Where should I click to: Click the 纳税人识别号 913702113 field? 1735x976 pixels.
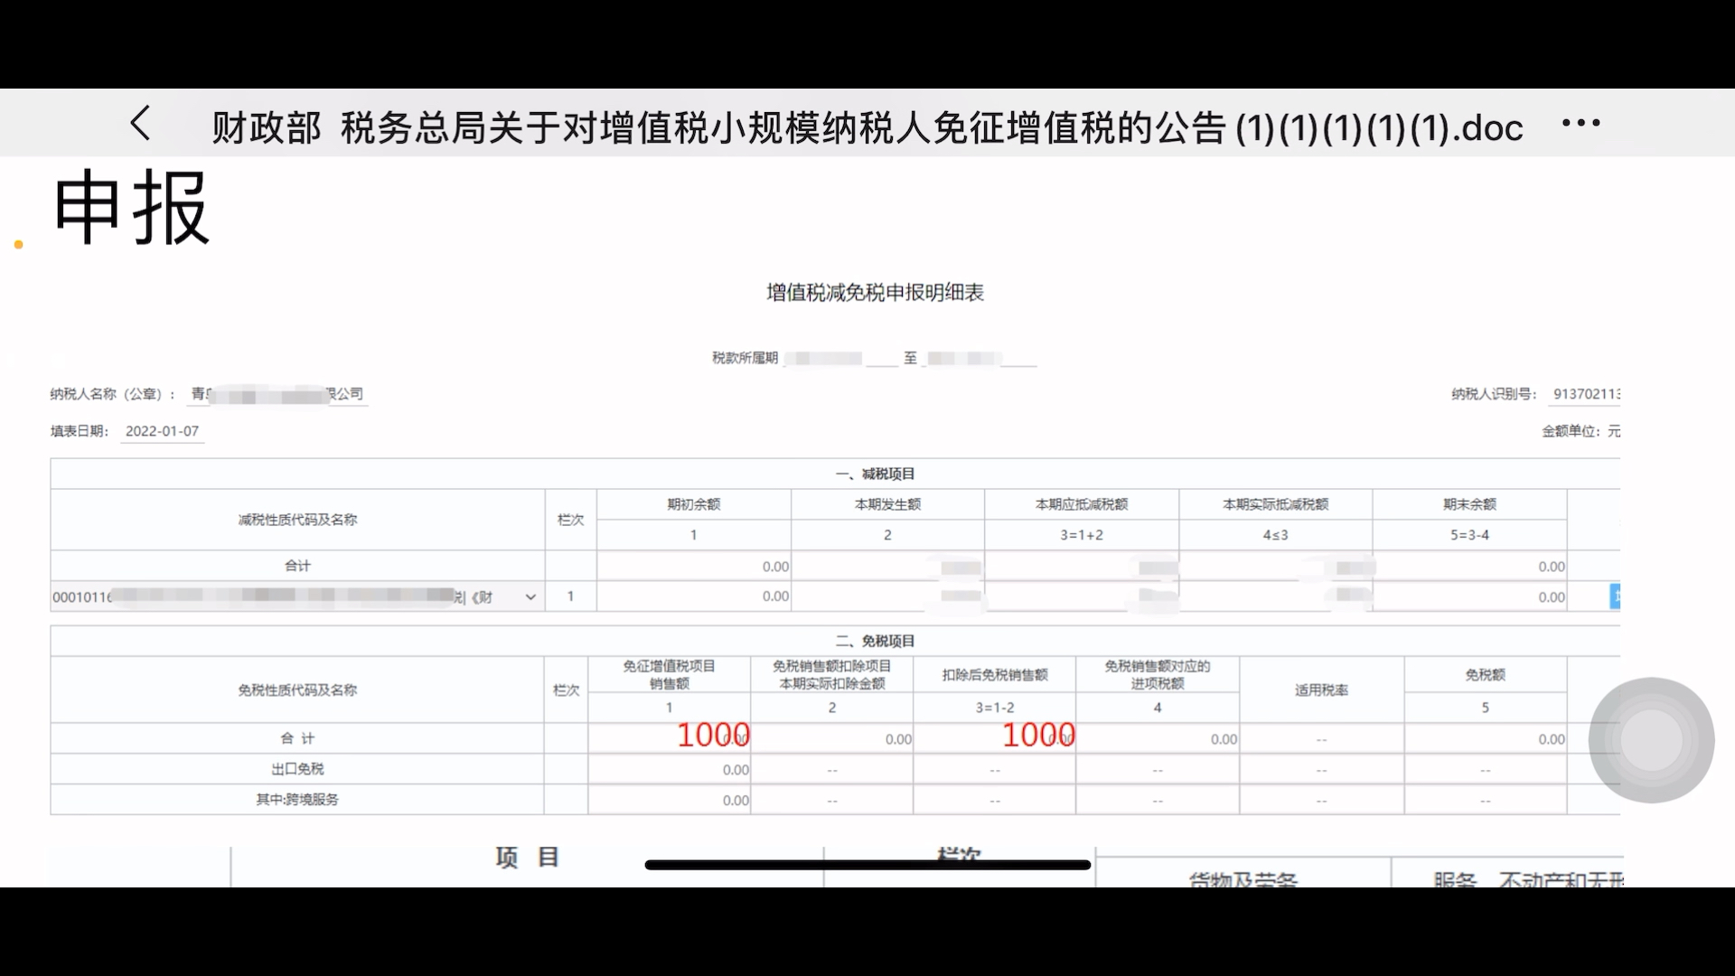[1586, 394]
